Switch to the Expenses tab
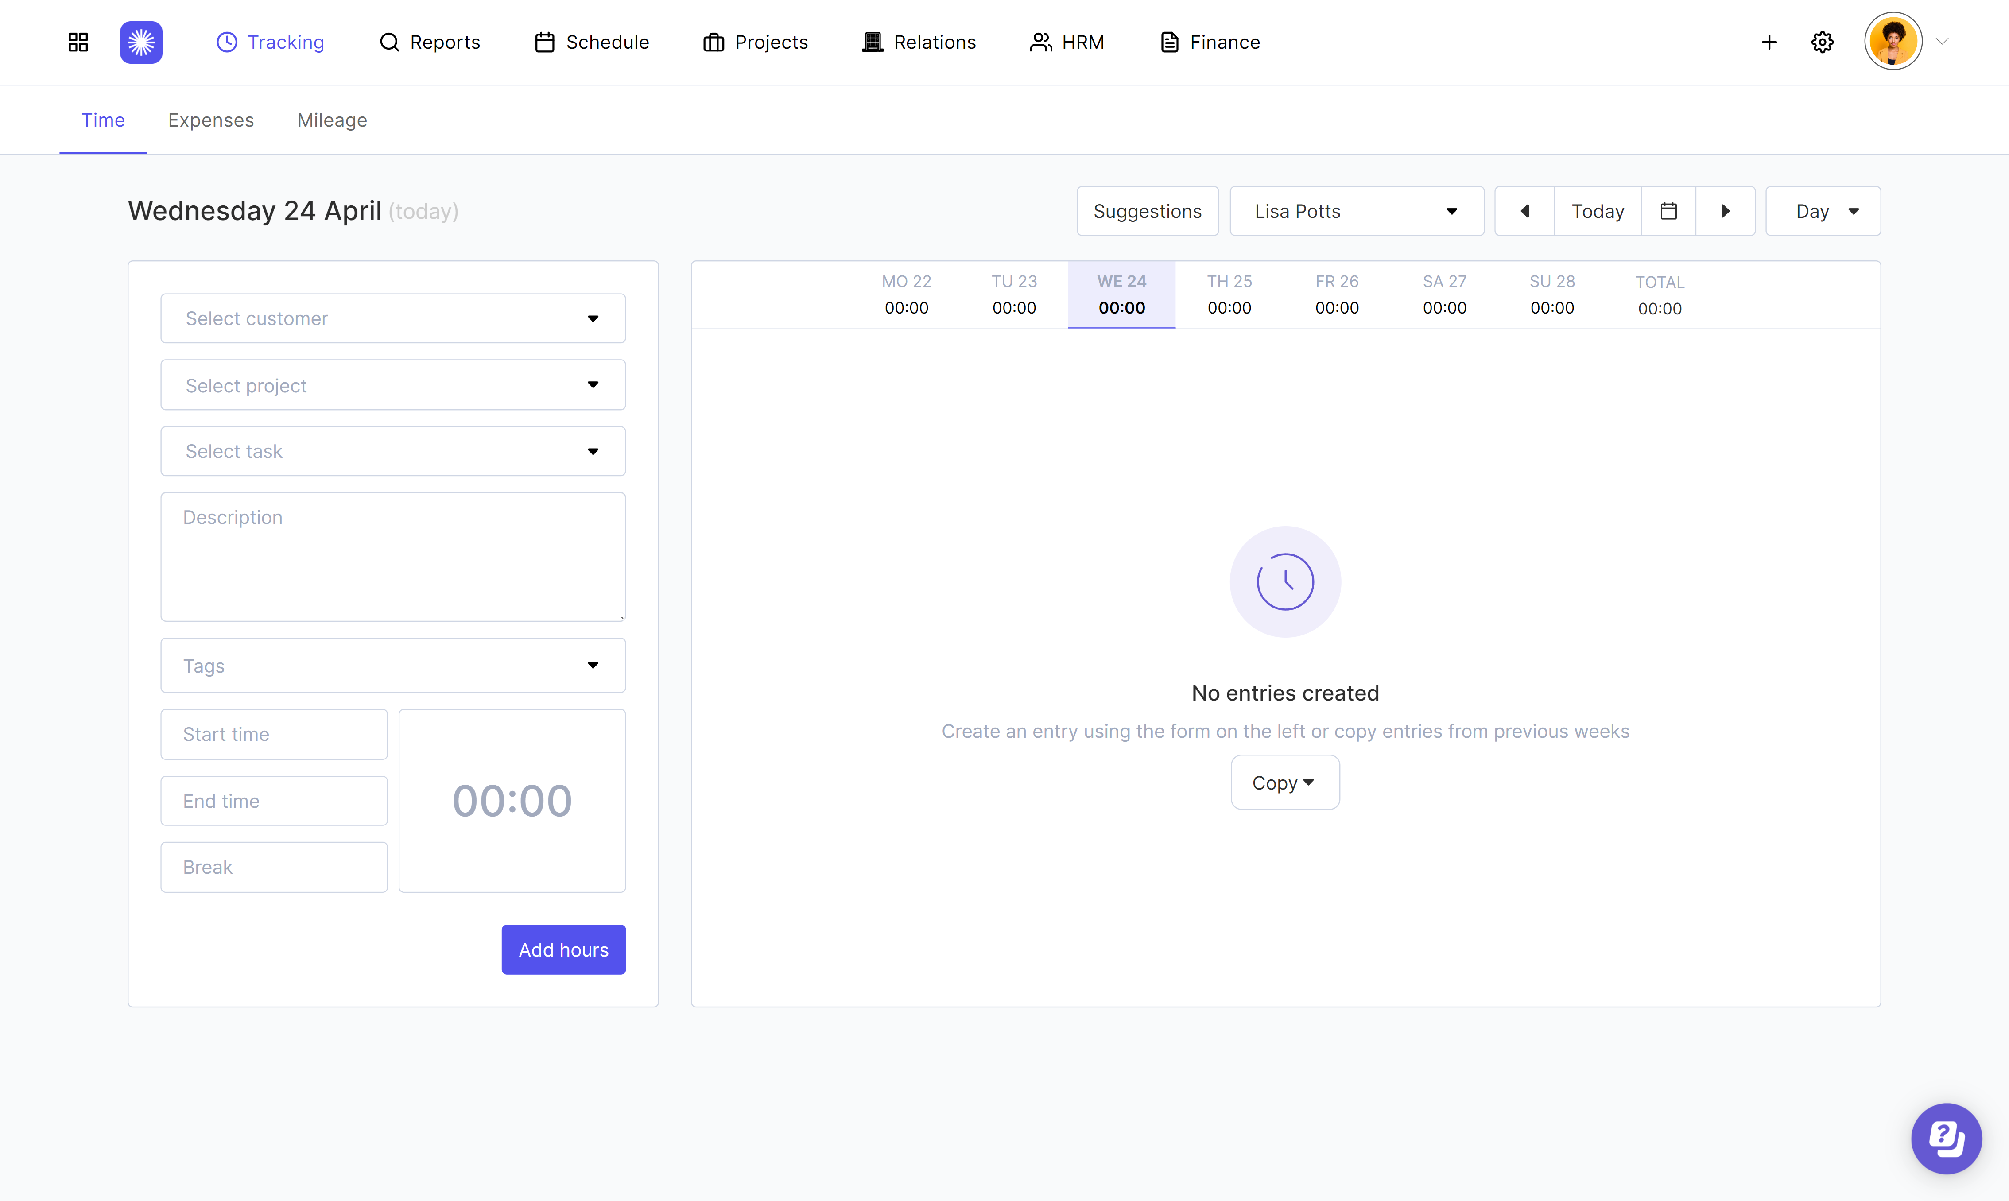 210,120
